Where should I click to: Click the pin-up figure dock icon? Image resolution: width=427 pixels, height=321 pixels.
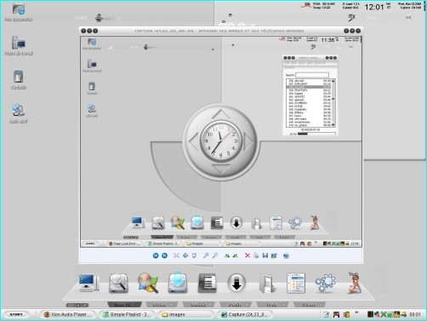tap(355, 283)
